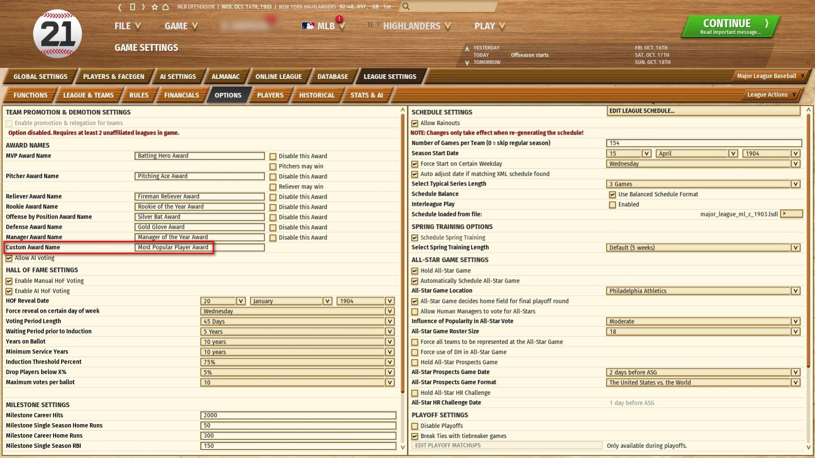Click the Custom Award Name input field
Image resolution: width=815 pixels, height=458 pixels.
click(x=199, y=247)
